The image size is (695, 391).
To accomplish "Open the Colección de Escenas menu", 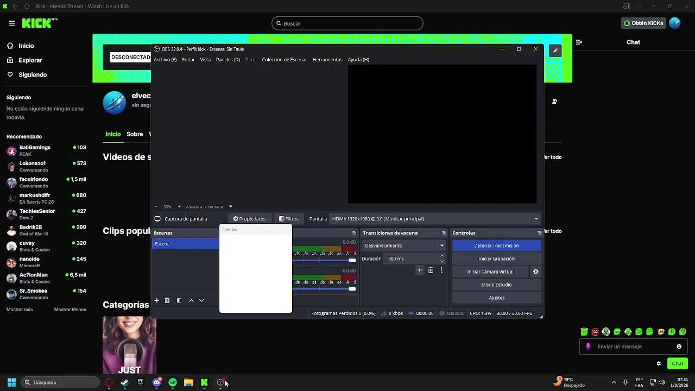I will click(285, 60).
